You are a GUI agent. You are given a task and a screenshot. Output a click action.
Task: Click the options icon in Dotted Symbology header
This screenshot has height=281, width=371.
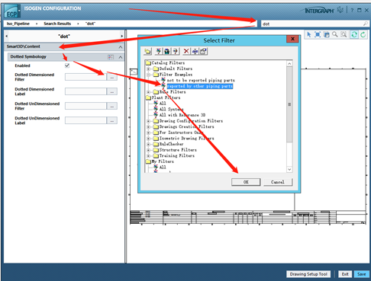(111, 57)
